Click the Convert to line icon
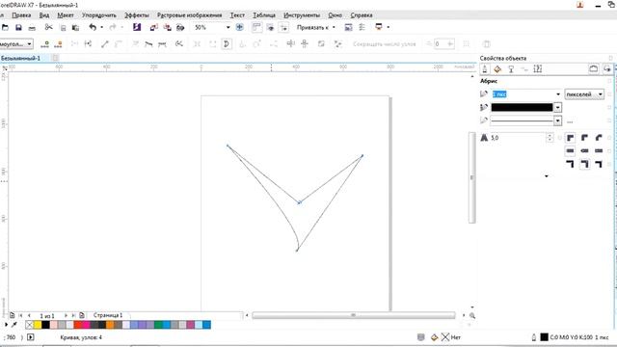This screenshot has width=617, height=347. point(105,44)
